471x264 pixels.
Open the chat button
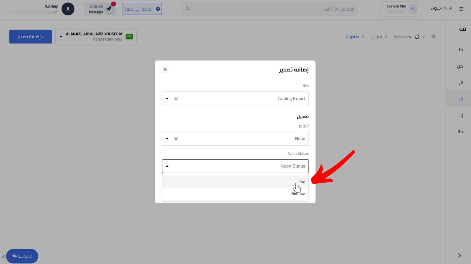click(22, 256)
